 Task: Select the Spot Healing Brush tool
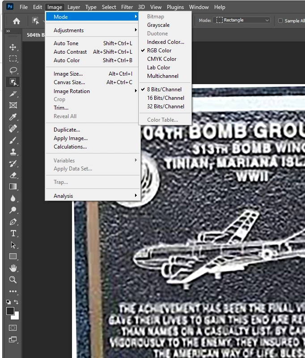[13, 128]
